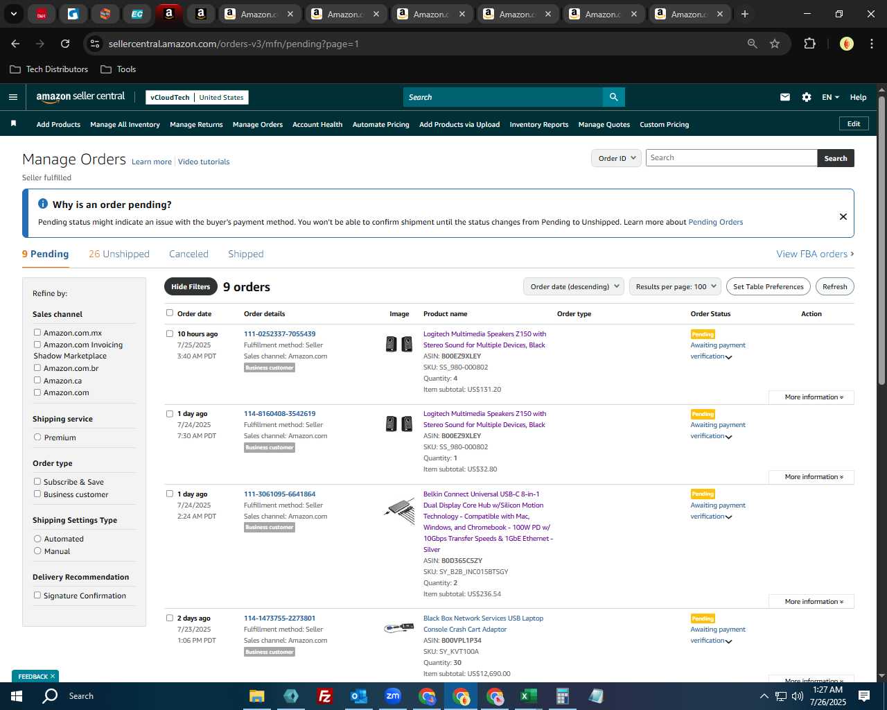Tick the select-all orders checkbox
887x710 pixels.
click(170, 313)
